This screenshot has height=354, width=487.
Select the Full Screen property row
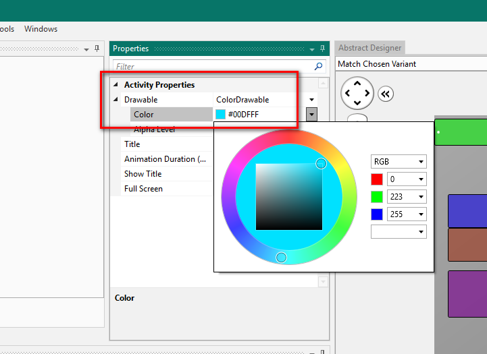tap(167, 189)
